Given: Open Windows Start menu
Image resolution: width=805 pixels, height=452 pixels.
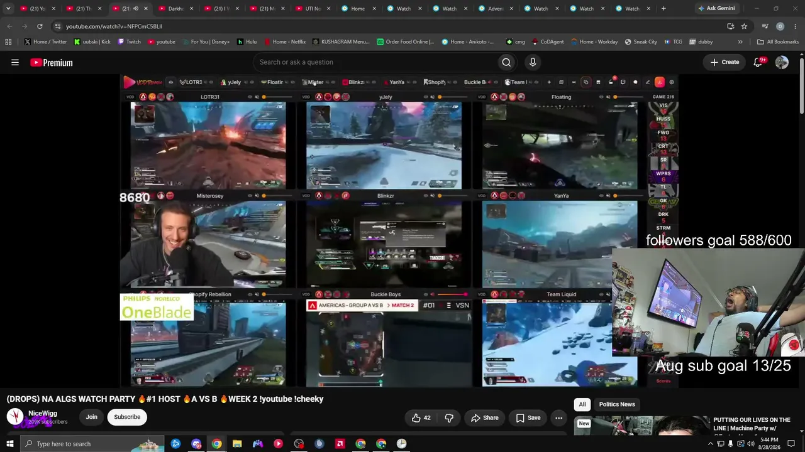Looking at the screenshot, I should (9, 444).
